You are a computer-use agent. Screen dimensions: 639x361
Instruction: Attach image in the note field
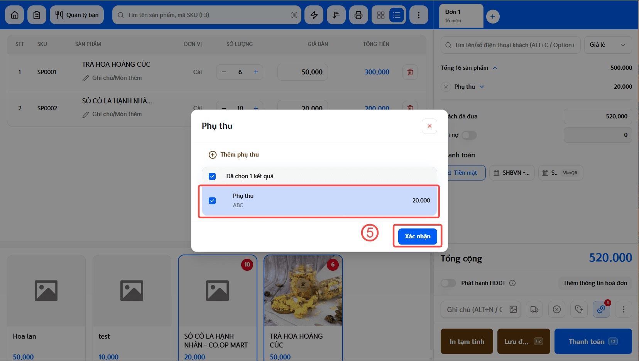[513, 309]
